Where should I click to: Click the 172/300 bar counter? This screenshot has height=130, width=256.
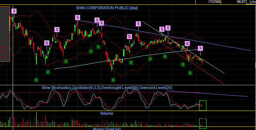(x=214, y=2)
